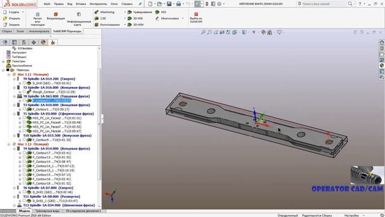Open the Файл menu
The width and height of the screenshot is (385, 217).
tap(47, 4)
